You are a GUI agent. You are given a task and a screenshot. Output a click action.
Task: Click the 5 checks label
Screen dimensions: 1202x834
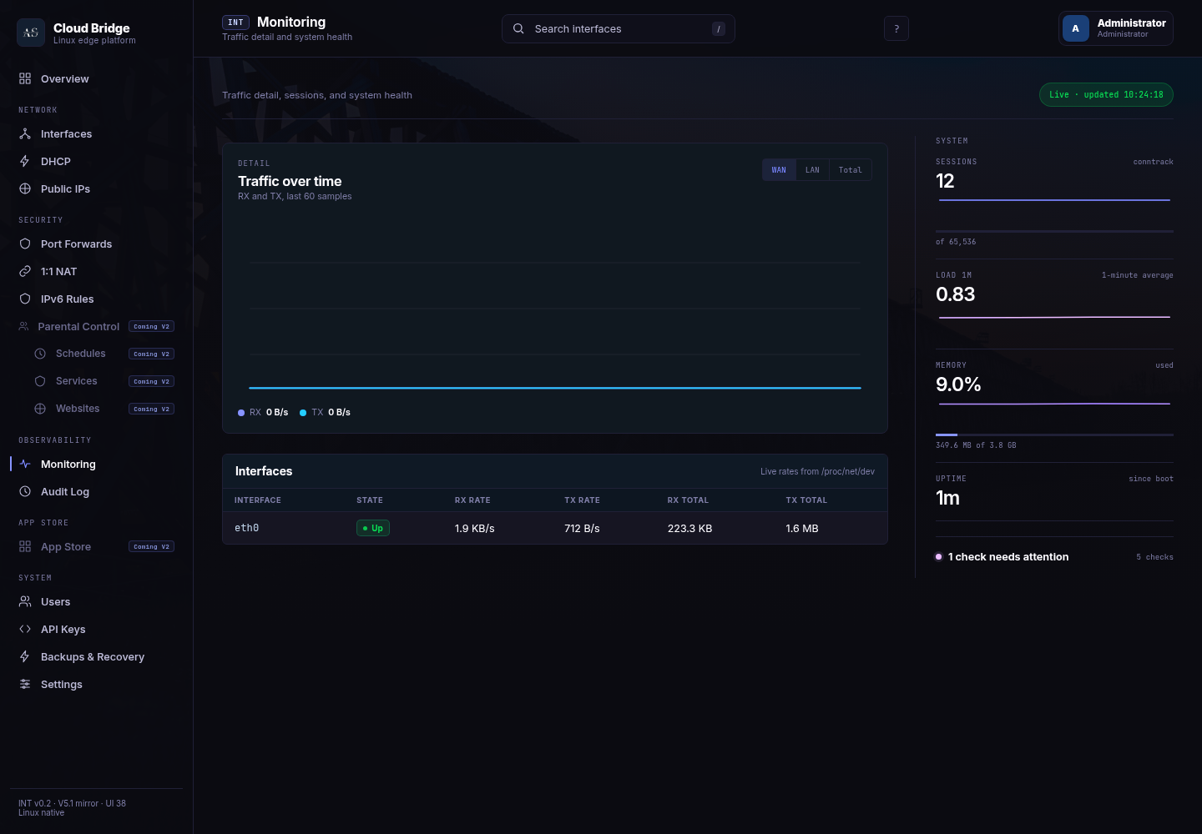[1154, 557]
